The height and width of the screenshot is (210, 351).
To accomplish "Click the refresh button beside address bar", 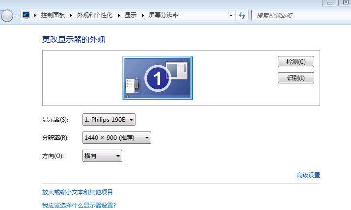I will coord(242,15).
